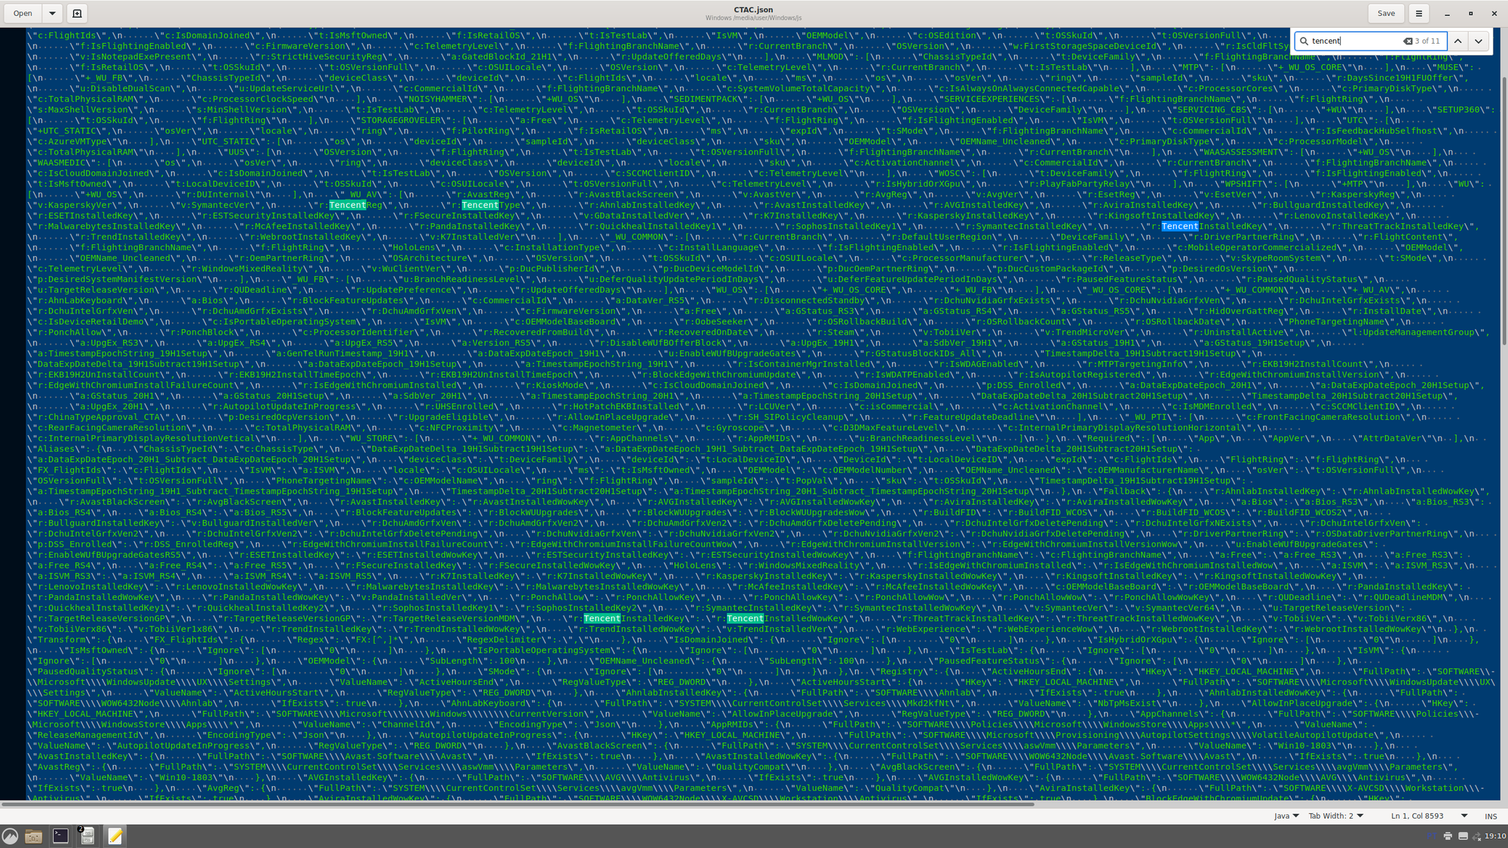Open the hamburger menu beside Save
The height and width of the screenshot is (848, 1508).
[1418, 13]
